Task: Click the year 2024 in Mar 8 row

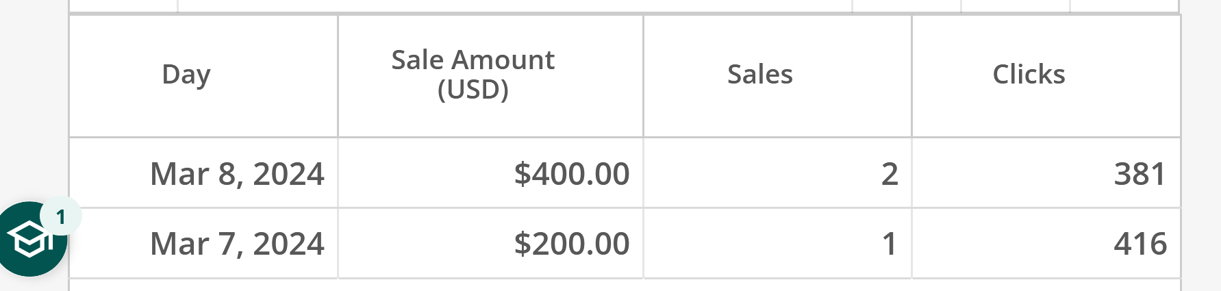Action: [289, 174]
